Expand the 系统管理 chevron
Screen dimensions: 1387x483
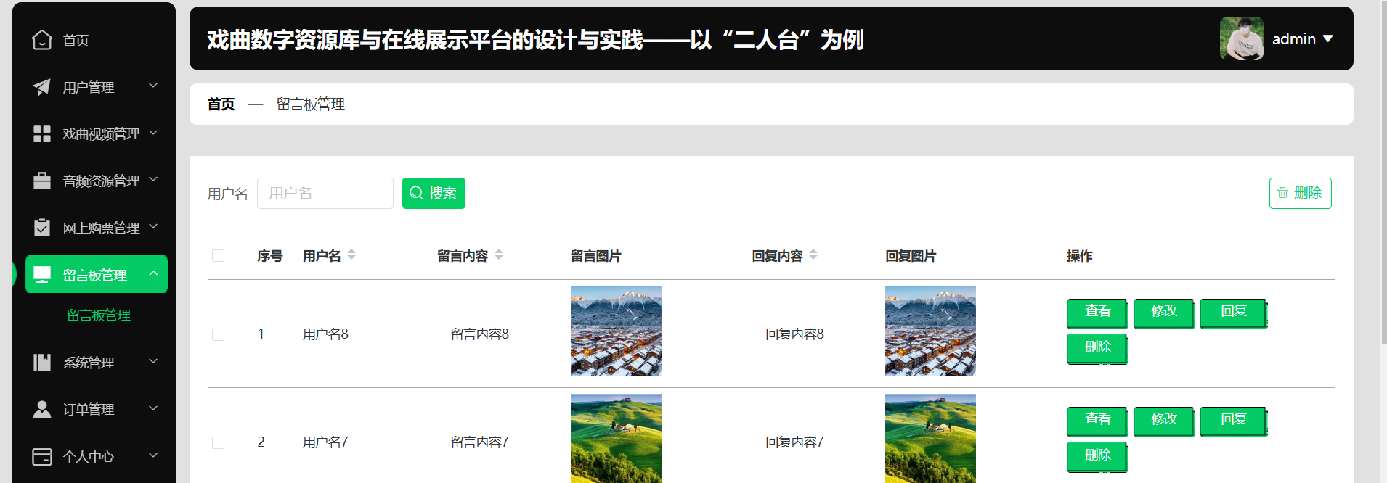153,360
